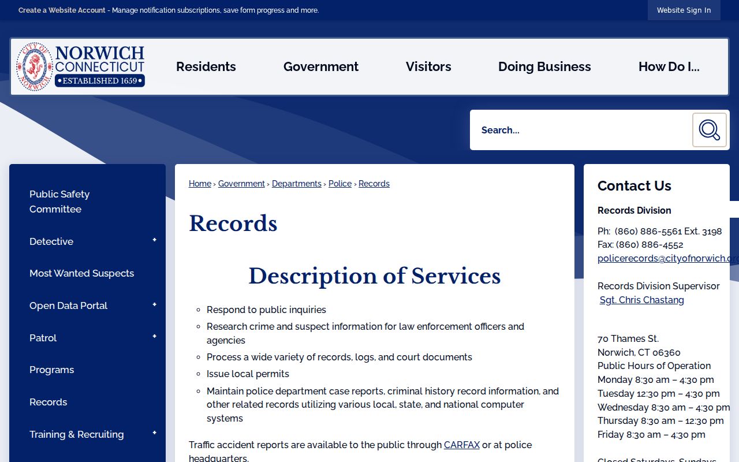739x462 pixels.
Task: Open Detective page in sidebar
Action: [51, 241]
